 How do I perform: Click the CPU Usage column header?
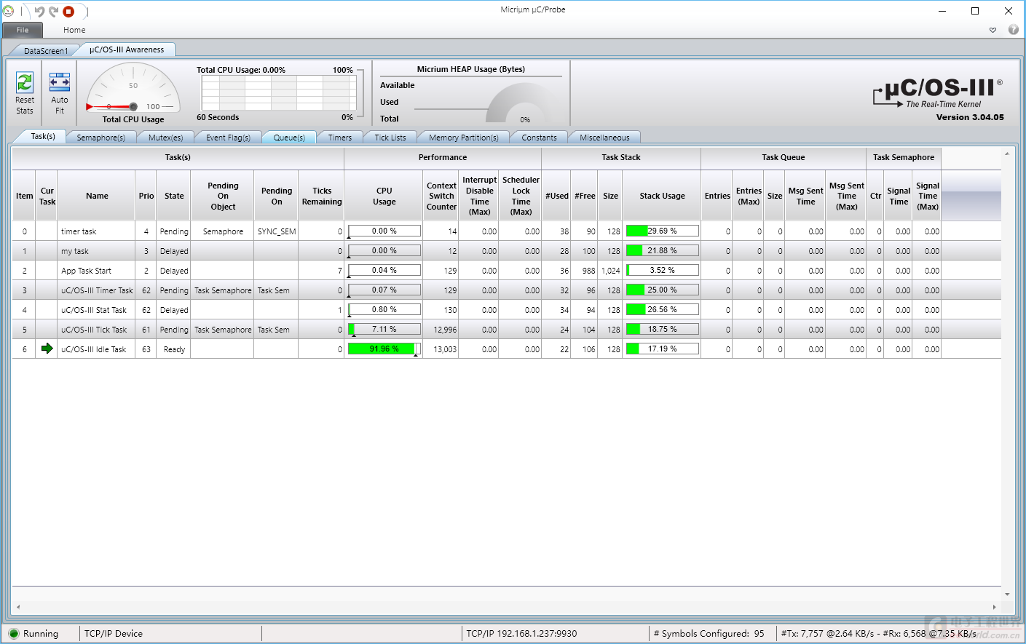(x=384, y=196)
